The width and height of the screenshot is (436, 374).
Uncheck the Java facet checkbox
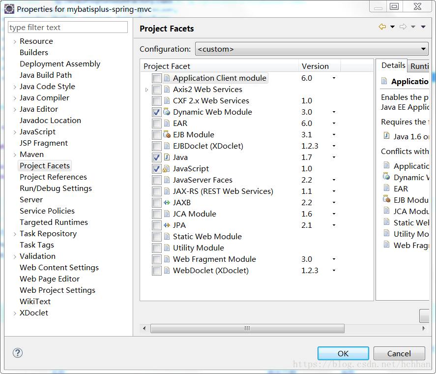click(156, 157)
